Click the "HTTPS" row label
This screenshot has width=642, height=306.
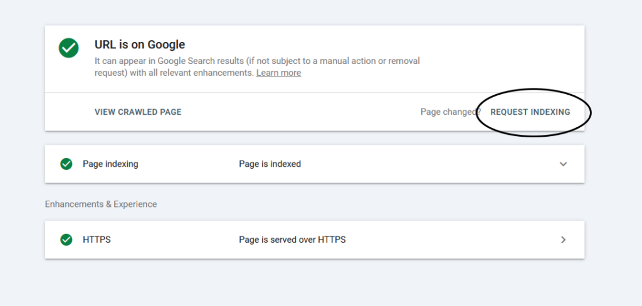[97, 240]
